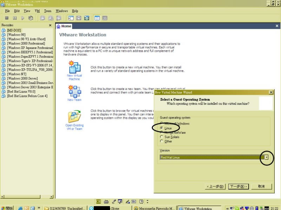Click the Home tab
281x210 pixels.
(64, 26)
